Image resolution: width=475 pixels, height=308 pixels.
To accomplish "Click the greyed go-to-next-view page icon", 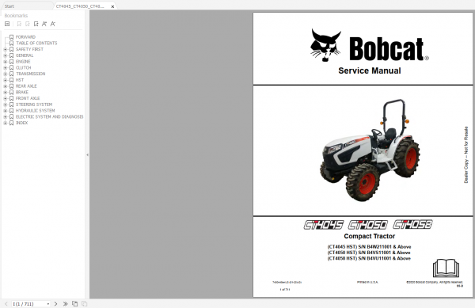I will click(x=84, y=303).
